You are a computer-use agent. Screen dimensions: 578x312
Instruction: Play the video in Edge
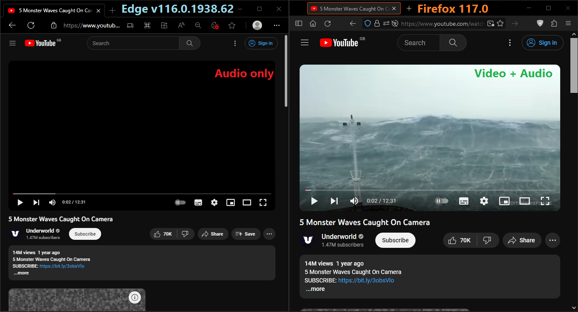pyautogui.click(x=20, y=202)
